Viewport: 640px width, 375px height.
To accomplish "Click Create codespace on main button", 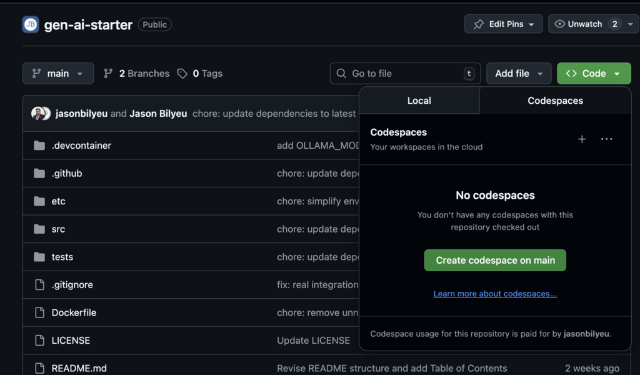I will click(x=495, y=261).
